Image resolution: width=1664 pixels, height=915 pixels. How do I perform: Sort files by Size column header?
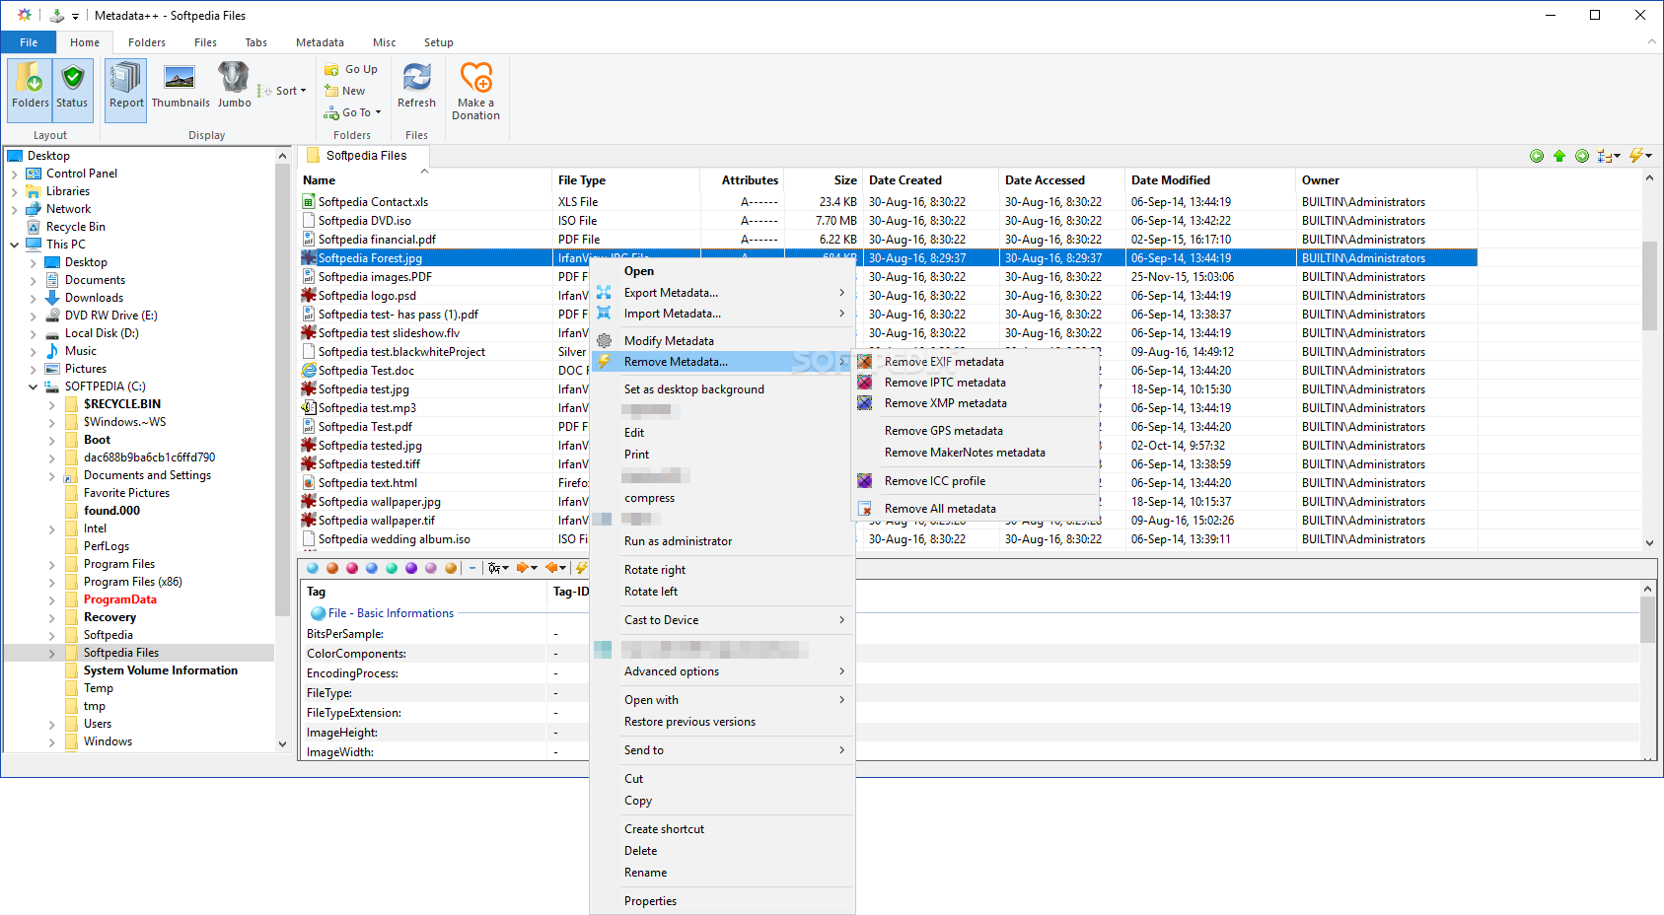tap(823, 180)
